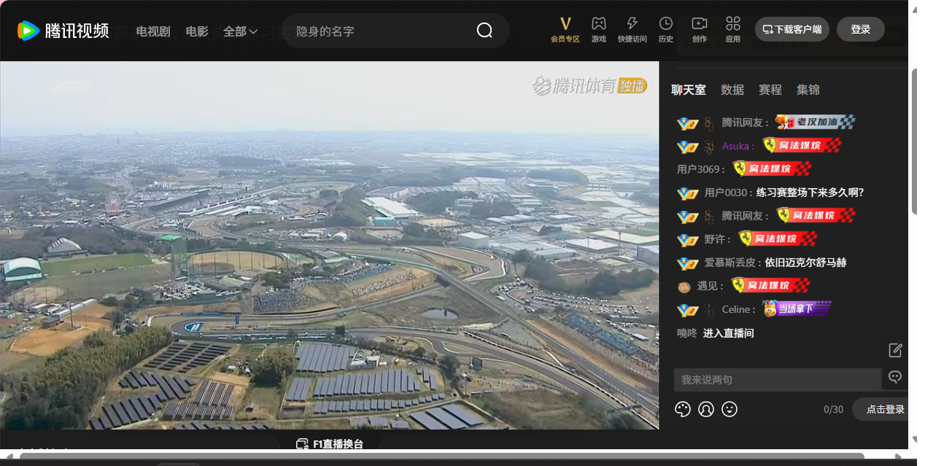925x466 pixels.
Task: Expand the 全部 categories dropdown
Action: click(x=240, y=31)
